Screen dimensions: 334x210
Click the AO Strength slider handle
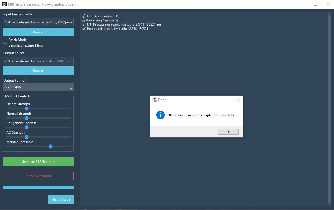[27, 137]
